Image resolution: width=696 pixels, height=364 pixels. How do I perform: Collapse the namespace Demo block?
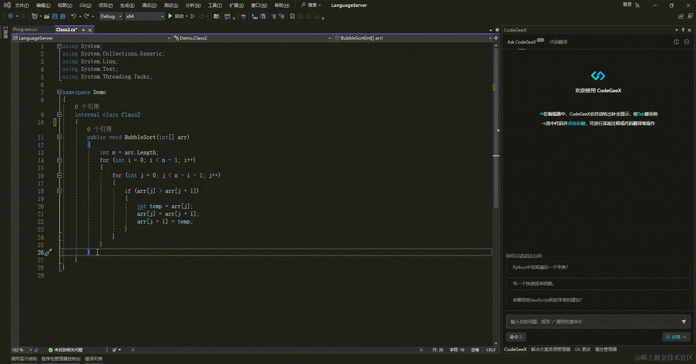[x=59, y=92]
